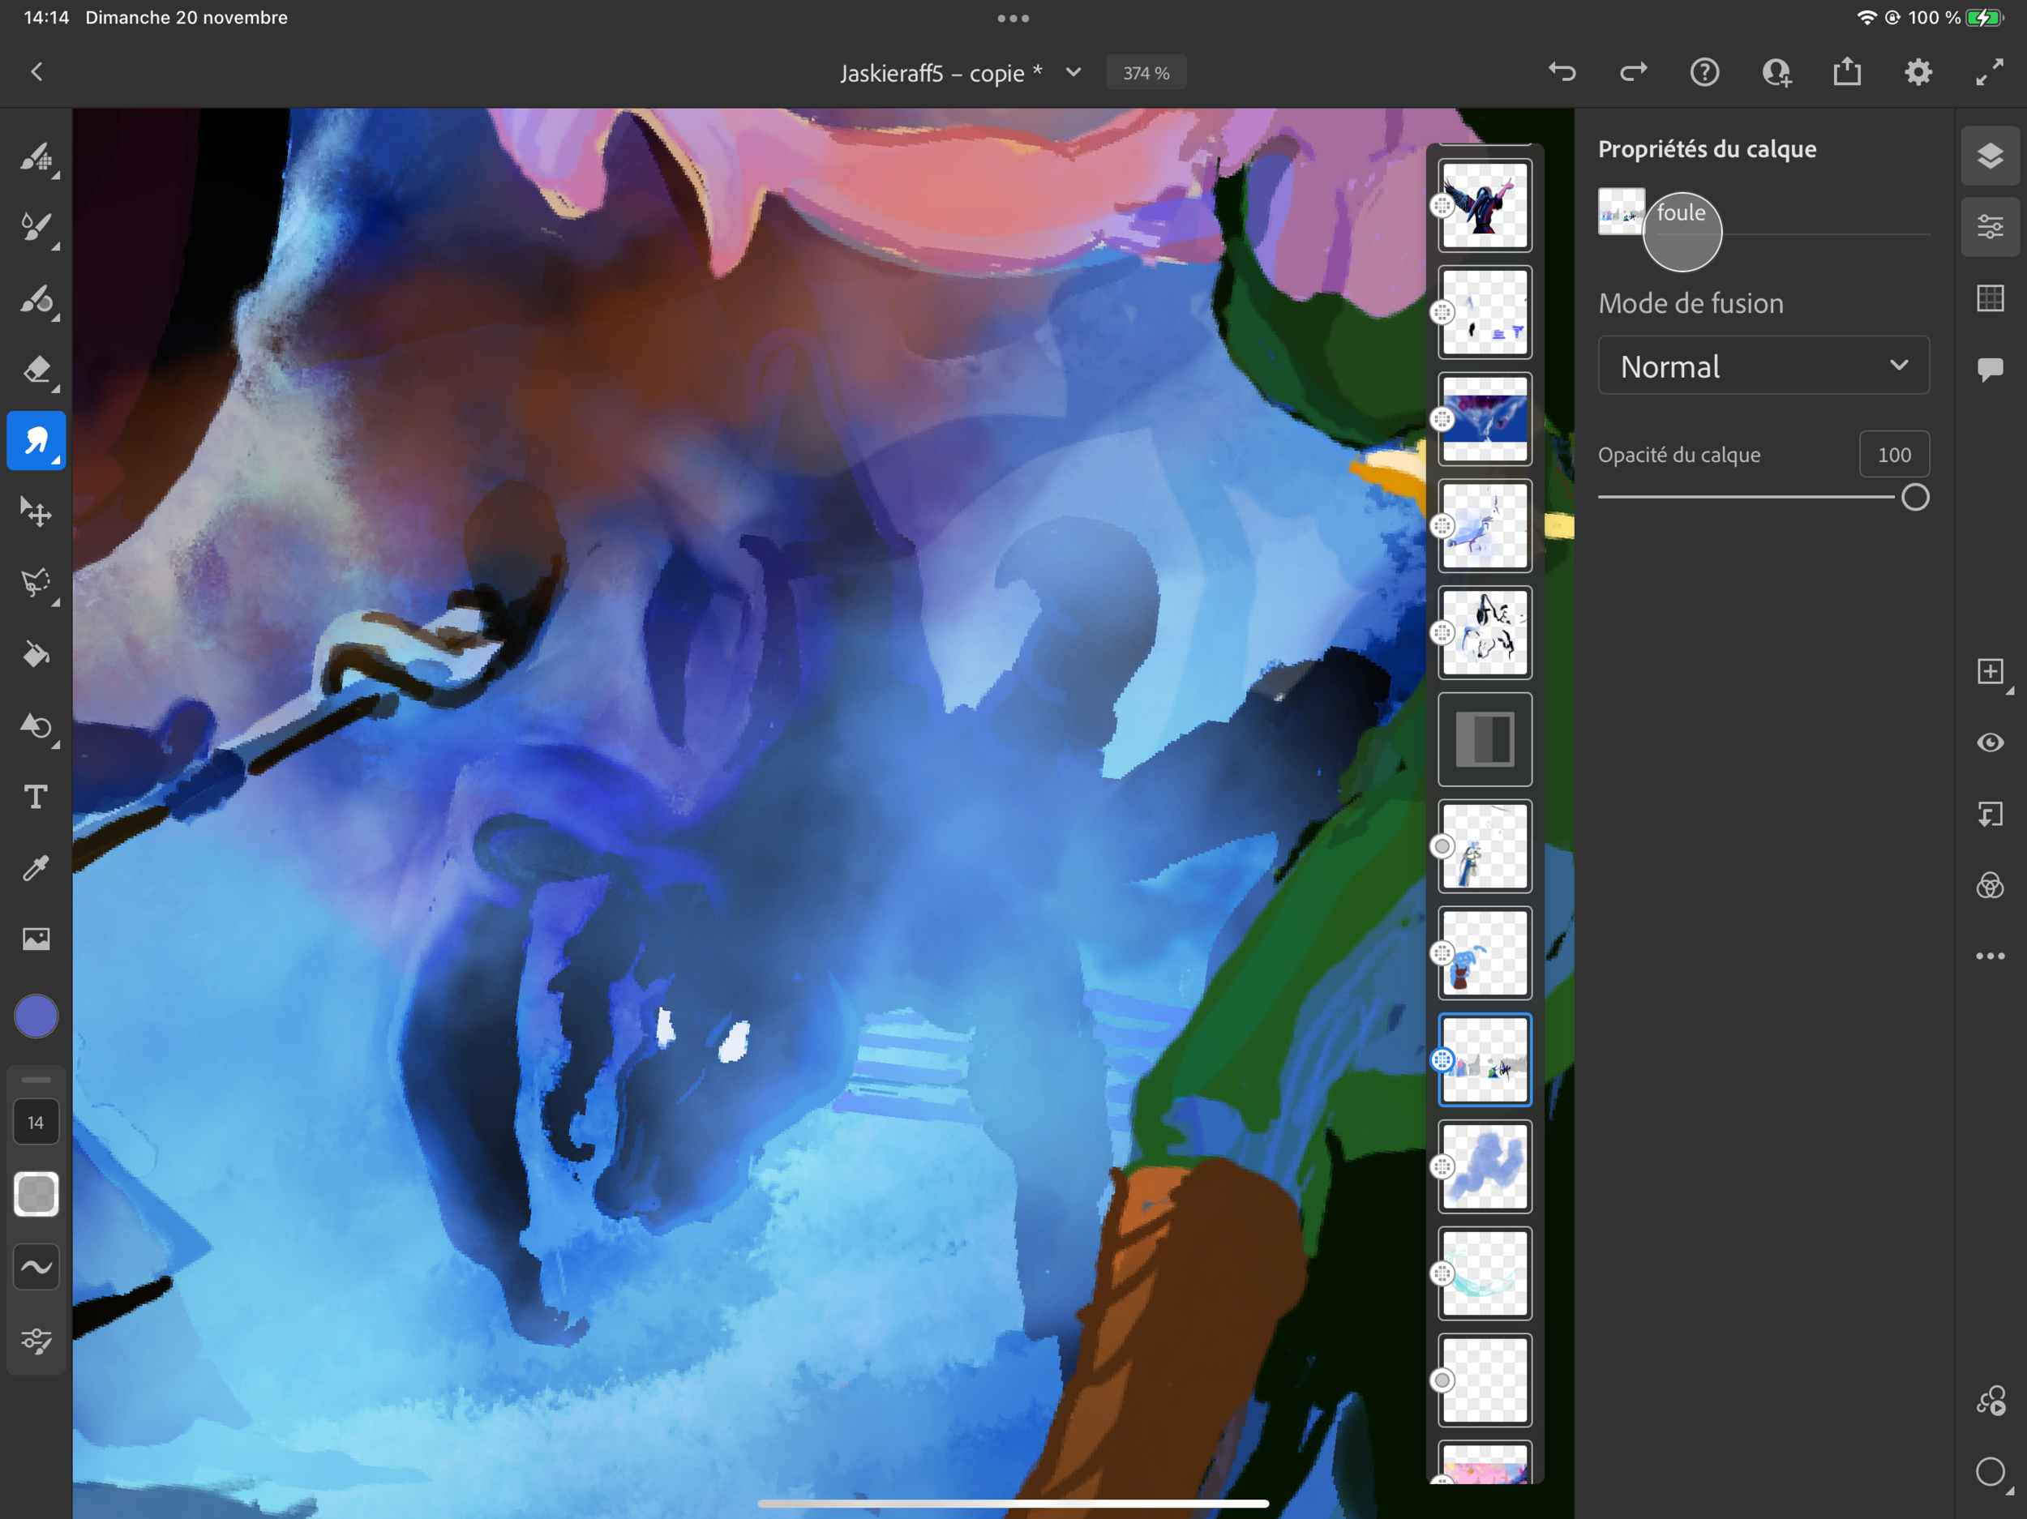2027x1519 pixels.
Task: Pick the Paint Bucket fill tool
Action: tap(36, 654)
